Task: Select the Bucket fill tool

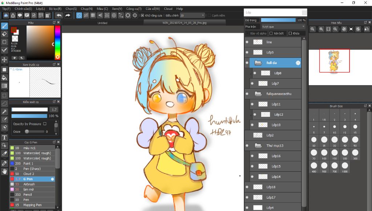Action: 4,77
